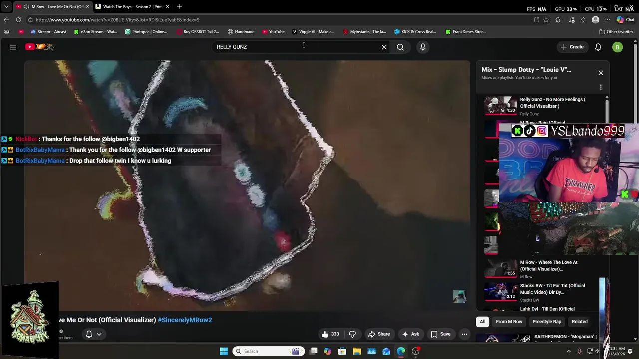The image size is (639, 359).
Task: Select the Related filter chip
Action: 580,322
